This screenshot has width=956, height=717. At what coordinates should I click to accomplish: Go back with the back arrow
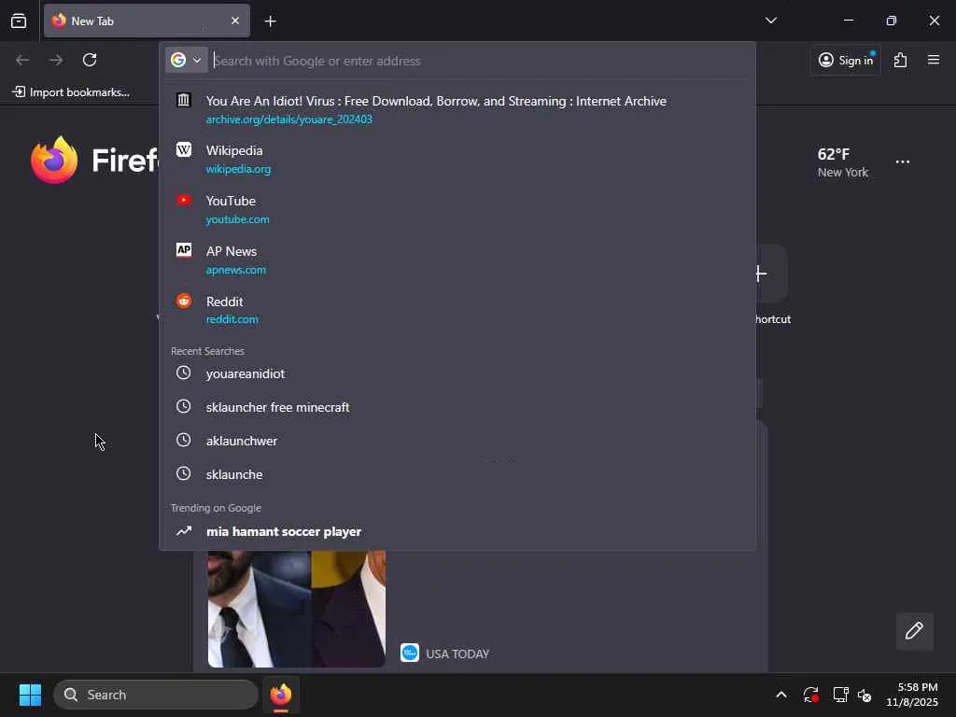click(22, 60)
